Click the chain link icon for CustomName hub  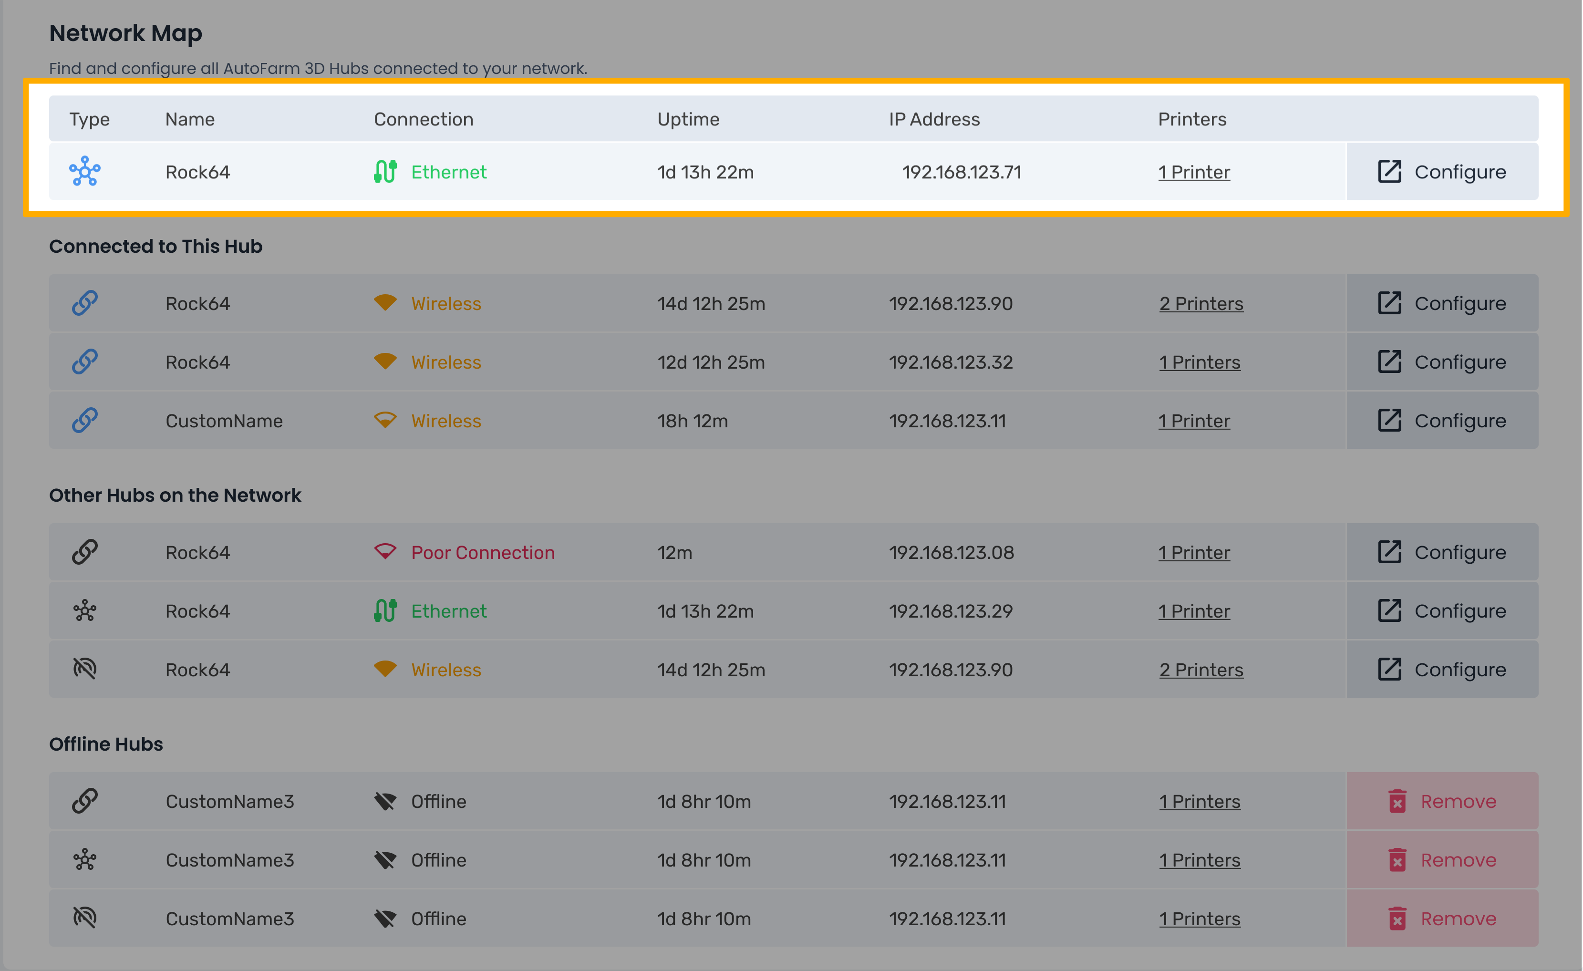pos(85,419)
